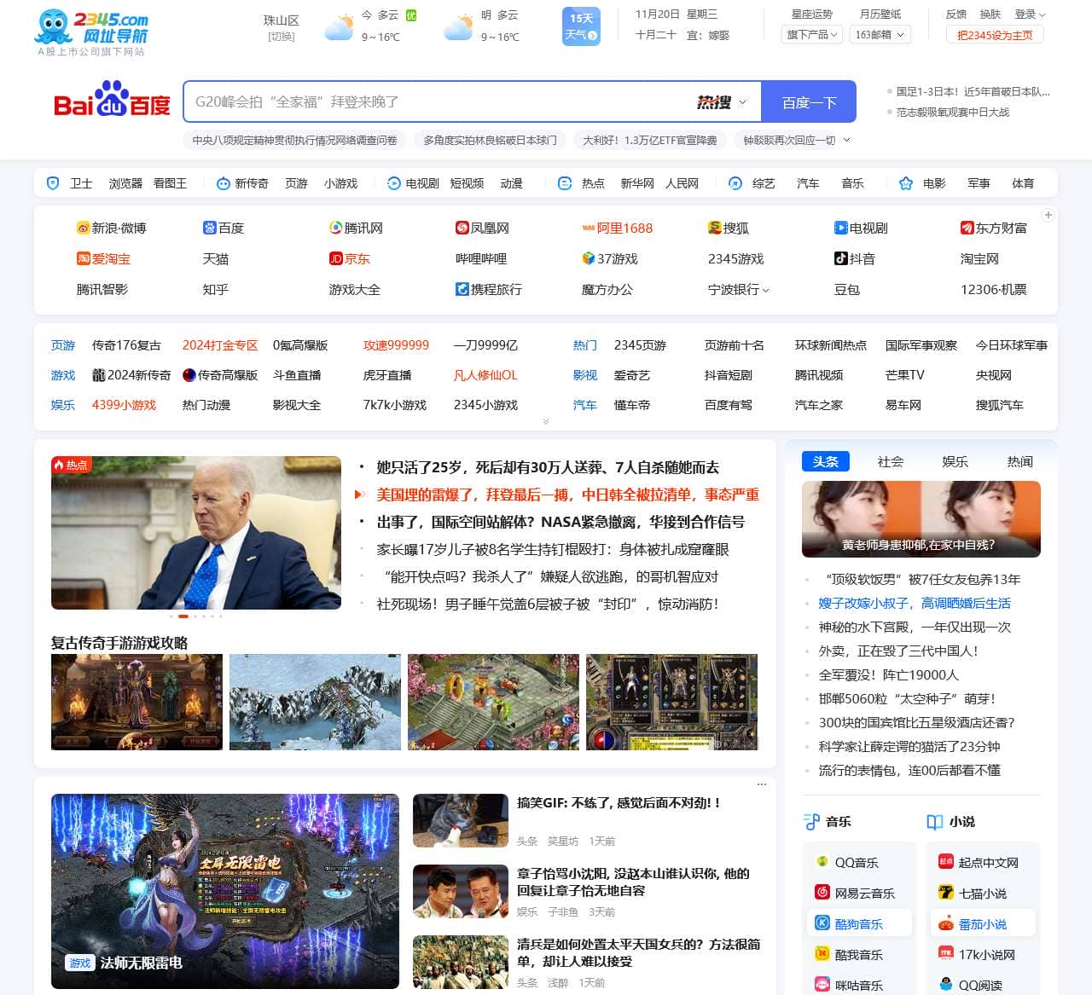This screenshot has height=995, width=1092.
Task: Click the news icon beside 热点
Action: coord(565,183)
